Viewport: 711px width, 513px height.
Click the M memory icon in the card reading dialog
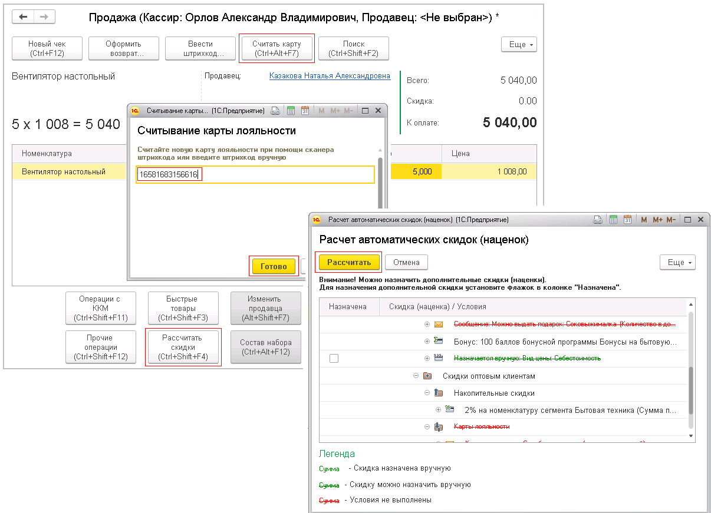321,111
